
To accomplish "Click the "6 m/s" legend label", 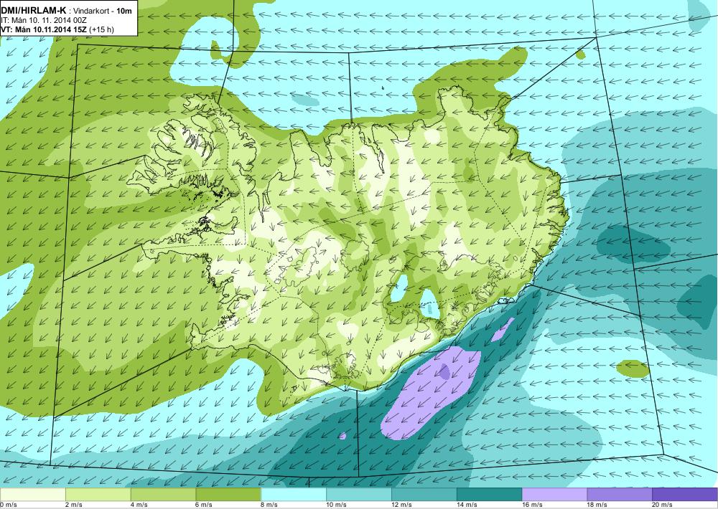I will point(204,505).
